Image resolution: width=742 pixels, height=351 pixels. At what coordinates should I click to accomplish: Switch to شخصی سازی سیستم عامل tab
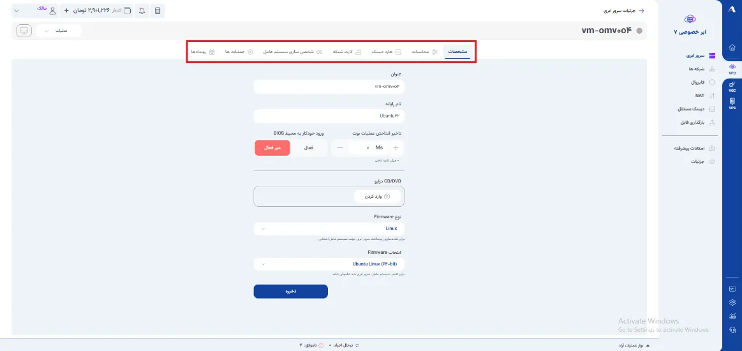pos(293,52)
